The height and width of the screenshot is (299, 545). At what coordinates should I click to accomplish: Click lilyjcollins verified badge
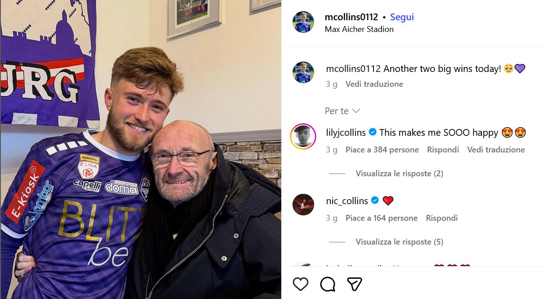coord(373,132)
